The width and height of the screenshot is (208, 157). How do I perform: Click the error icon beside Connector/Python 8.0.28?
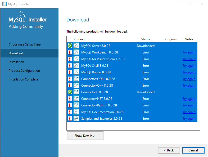point(70,105)
